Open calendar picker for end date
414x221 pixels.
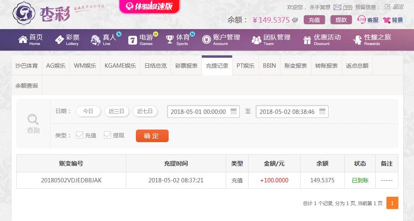322,111
